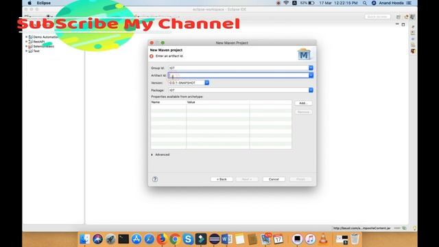Open the Package dropdown arrow

click(311, 90)
